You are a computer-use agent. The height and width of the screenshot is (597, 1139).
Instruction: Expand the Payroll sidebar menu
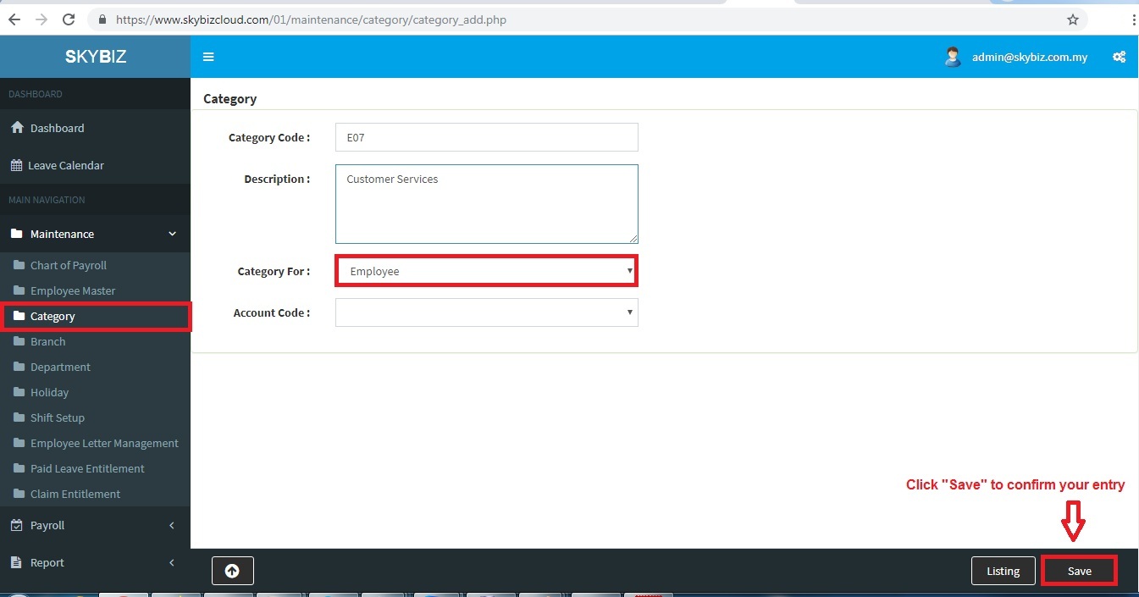coord(95,525)
